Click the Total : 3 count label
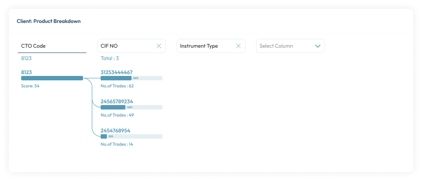Screen dimensions: 422x181 (x=110, y=58)
